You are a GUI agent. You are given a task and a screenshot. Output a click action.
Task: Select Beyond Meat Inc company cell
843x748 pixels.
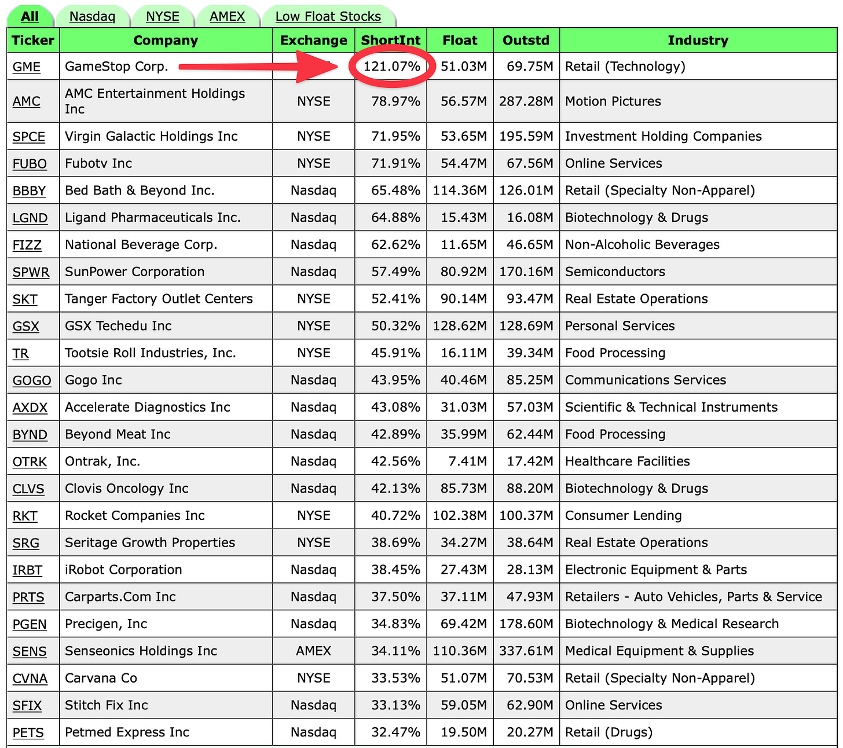click(166, 435)
